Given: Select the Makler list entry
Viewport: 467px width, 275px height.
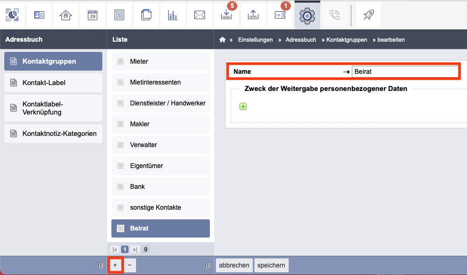Looking at the screenshot, I should (161, 124).
